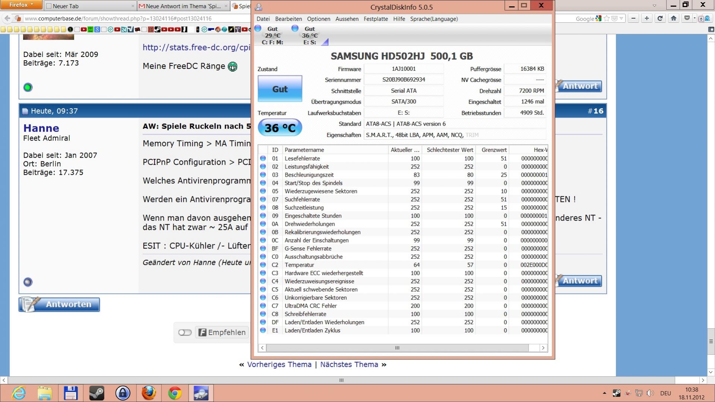
Task: Click the blue Gut health status button
Action: pos(280,89)
